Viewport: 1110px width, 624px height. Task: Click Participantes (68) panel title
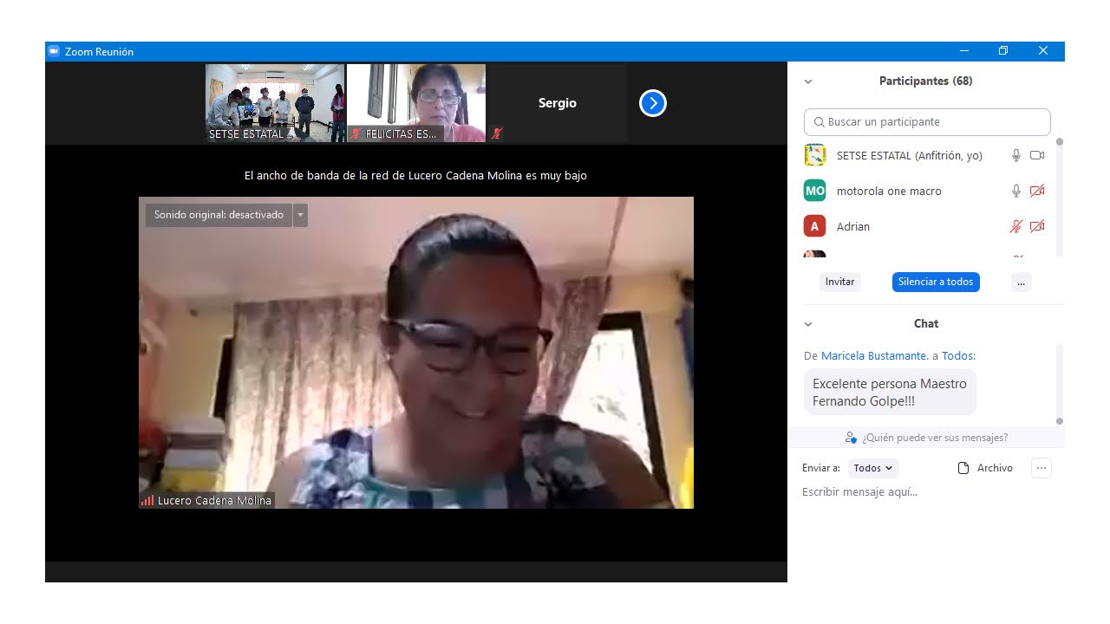[925, 81]
